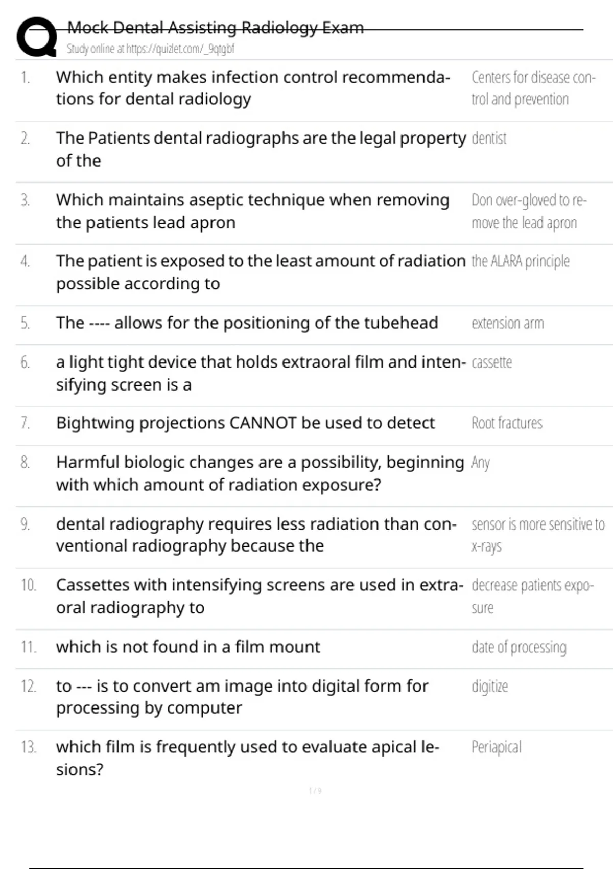Select the Bightwing projections question
The image size is (613, 869).
[245, 423]
